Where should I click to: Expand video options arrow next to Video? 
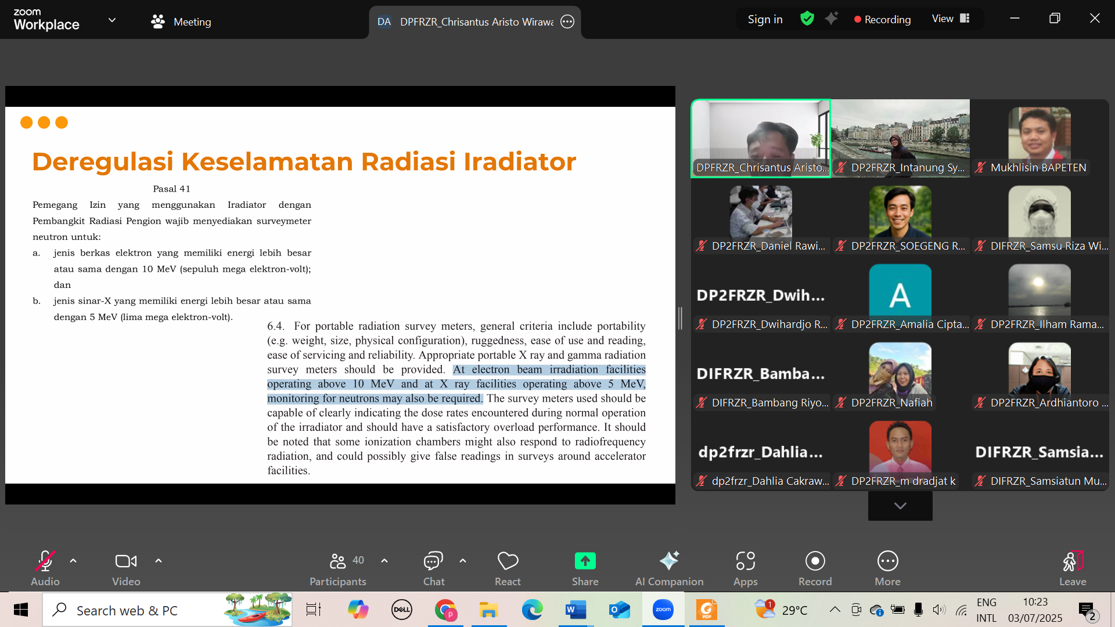159,561
